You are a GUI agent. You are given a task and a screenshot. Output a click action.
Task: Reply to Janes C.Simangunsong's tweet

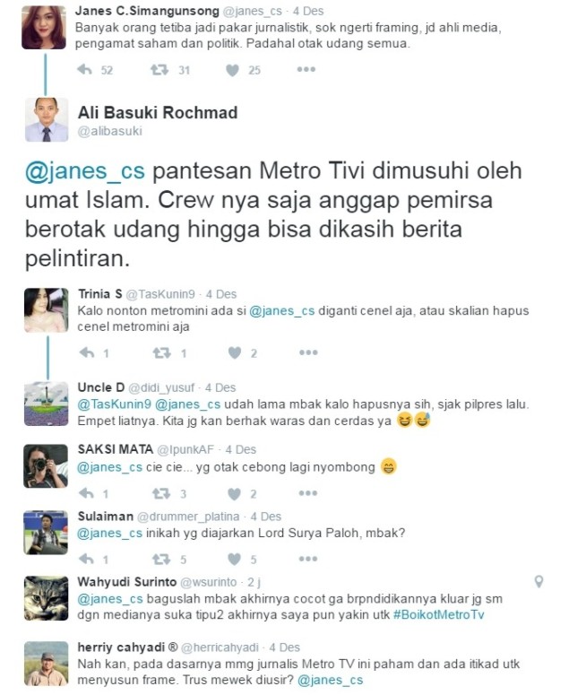(x=84, y=70)
